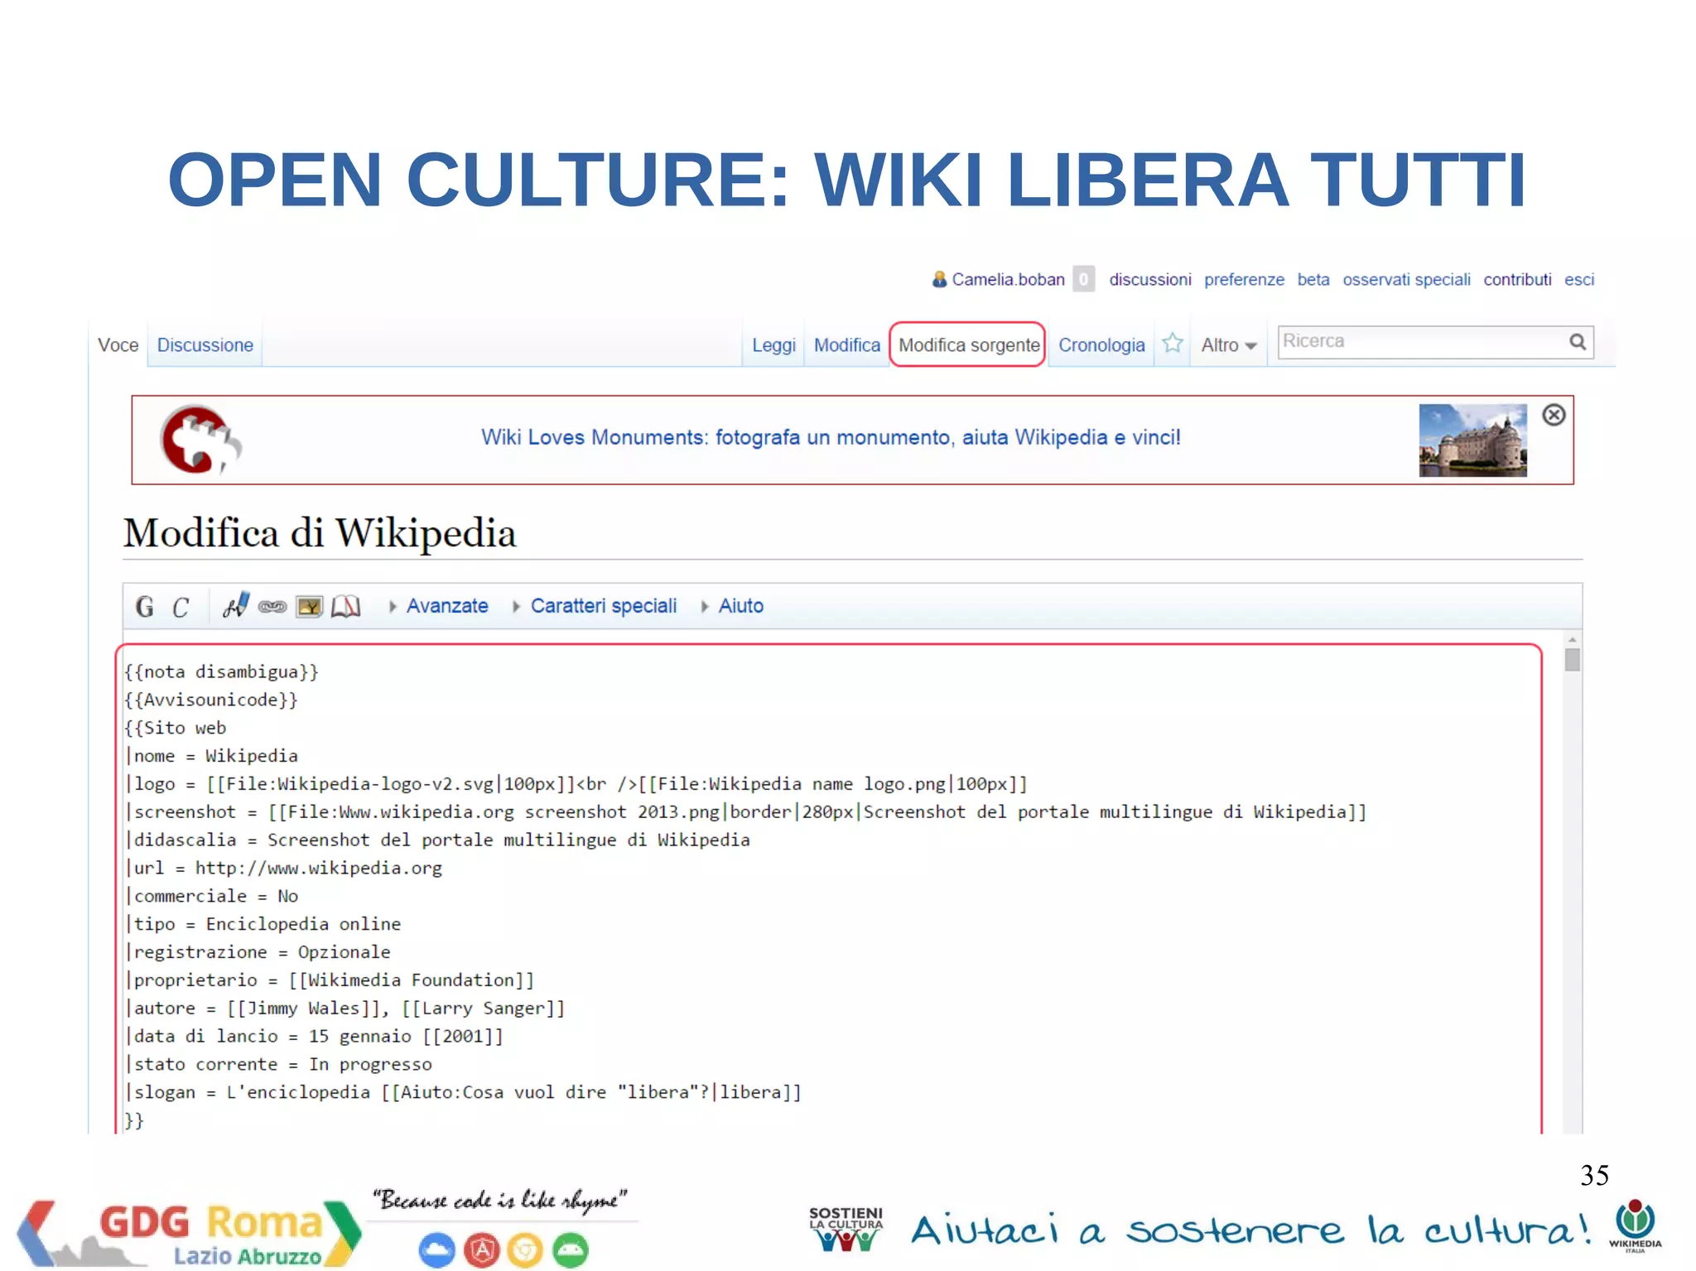Click the line "|data di lancio = 15 gennaio [[2001]]"

click(314, 1037)
